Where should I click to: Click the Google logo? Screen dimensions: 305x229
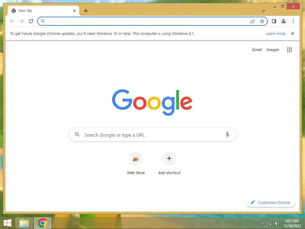point(152,102)
